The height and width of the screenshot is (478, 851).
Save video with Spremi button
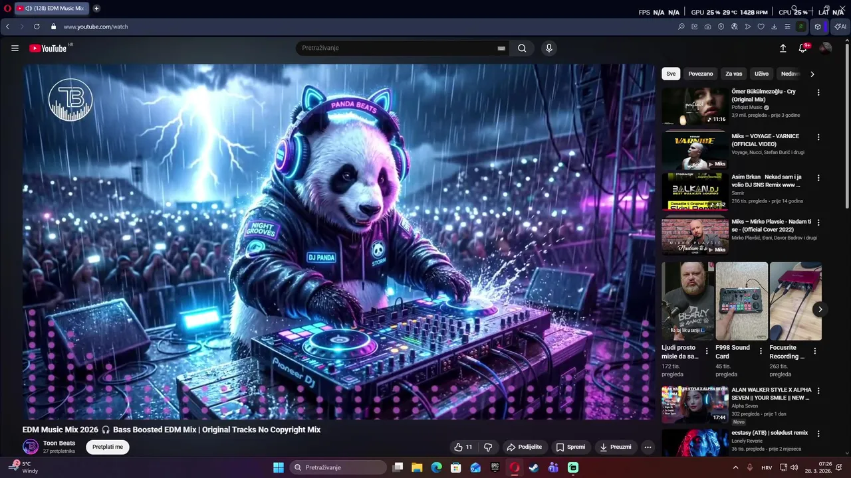point(571,447)
